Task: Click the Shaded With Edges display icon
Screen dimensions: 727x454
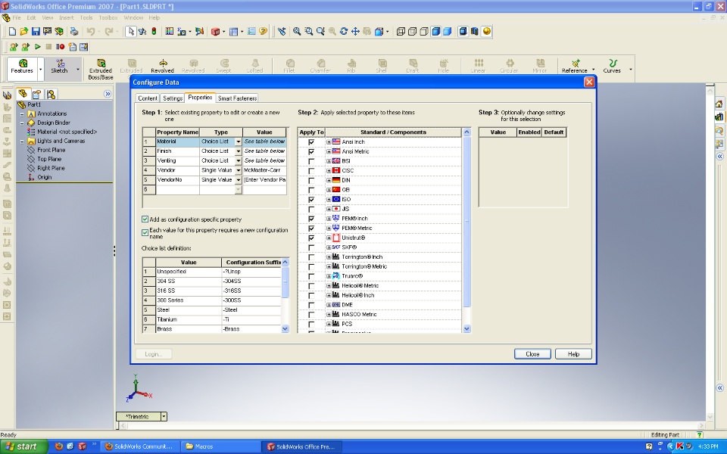Action: [x=436, y=32]
